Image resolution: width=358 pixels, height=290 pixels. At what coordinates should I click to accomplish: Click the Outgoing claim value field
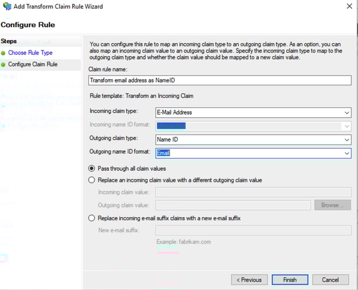[233, 205]
